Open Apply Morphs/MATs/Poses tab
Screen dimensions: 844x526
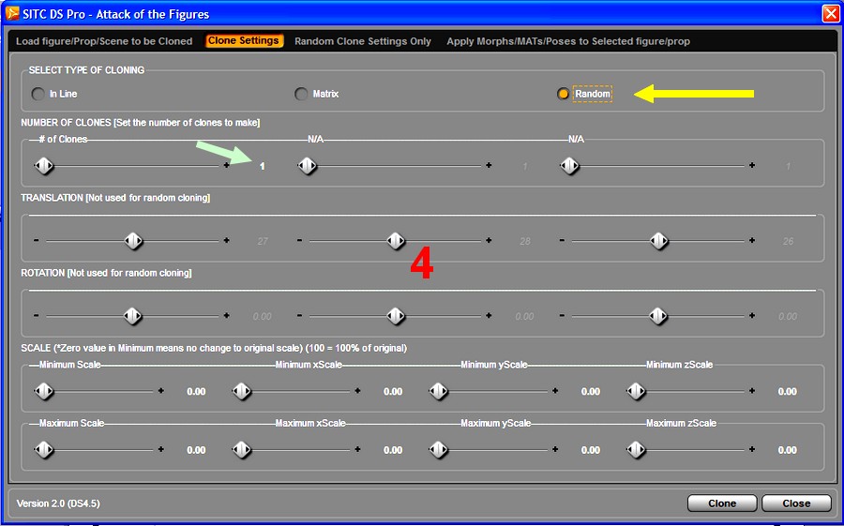[568, 41]
